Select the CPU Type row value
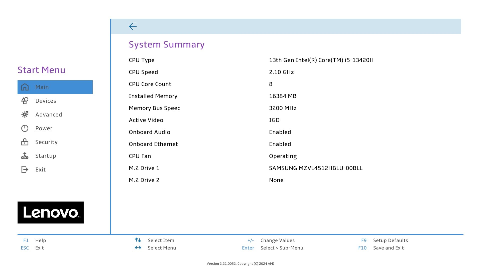 pyautogui.click(x=321, y=60)
